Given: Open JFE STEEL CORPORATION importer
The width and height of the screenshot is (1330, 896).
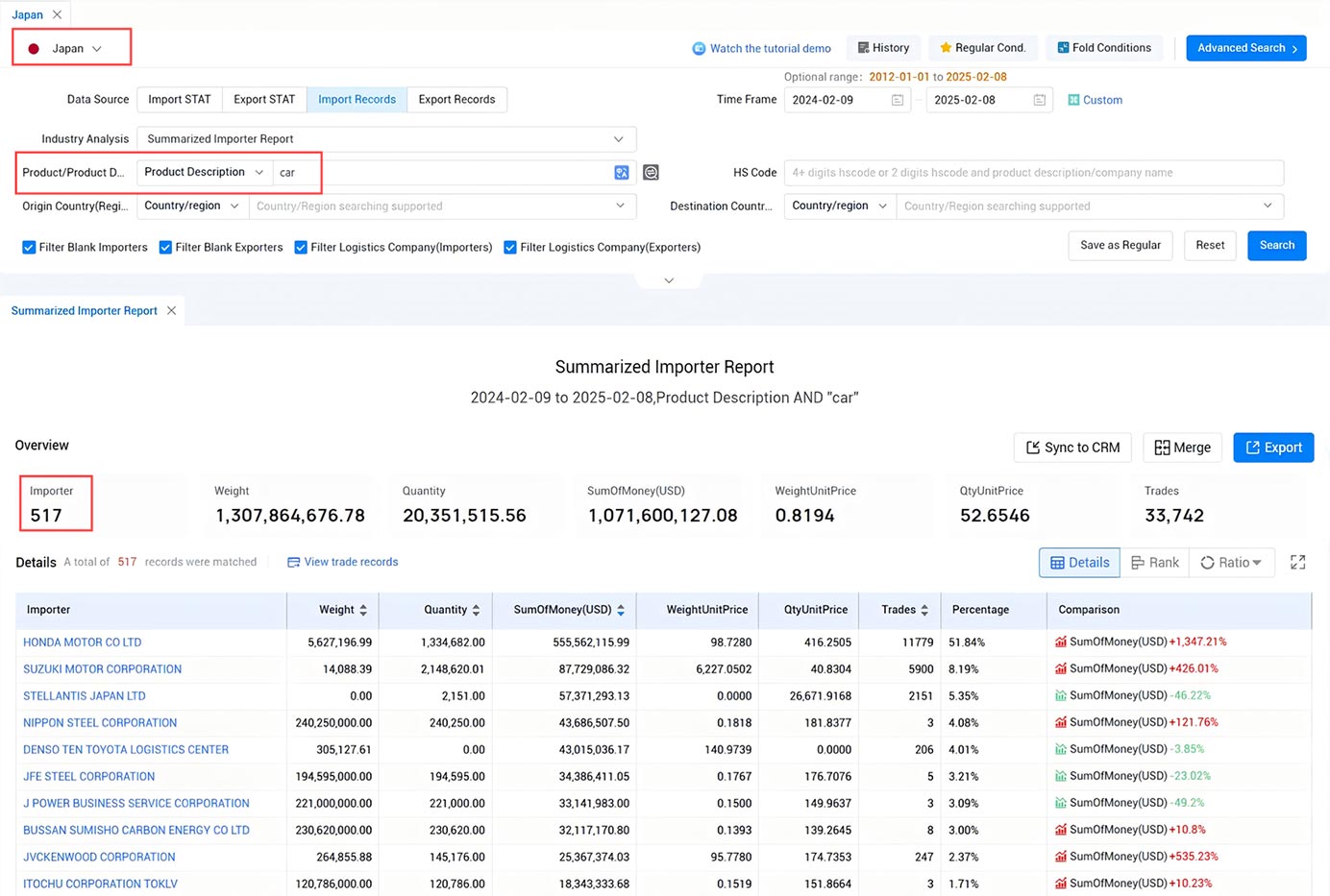Looking at the screenshot, I should 88,777.
